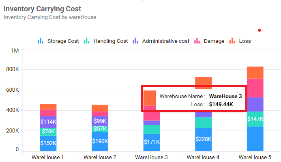Toggle the Damage legend label
281x162 pixels.
point(214,41)
